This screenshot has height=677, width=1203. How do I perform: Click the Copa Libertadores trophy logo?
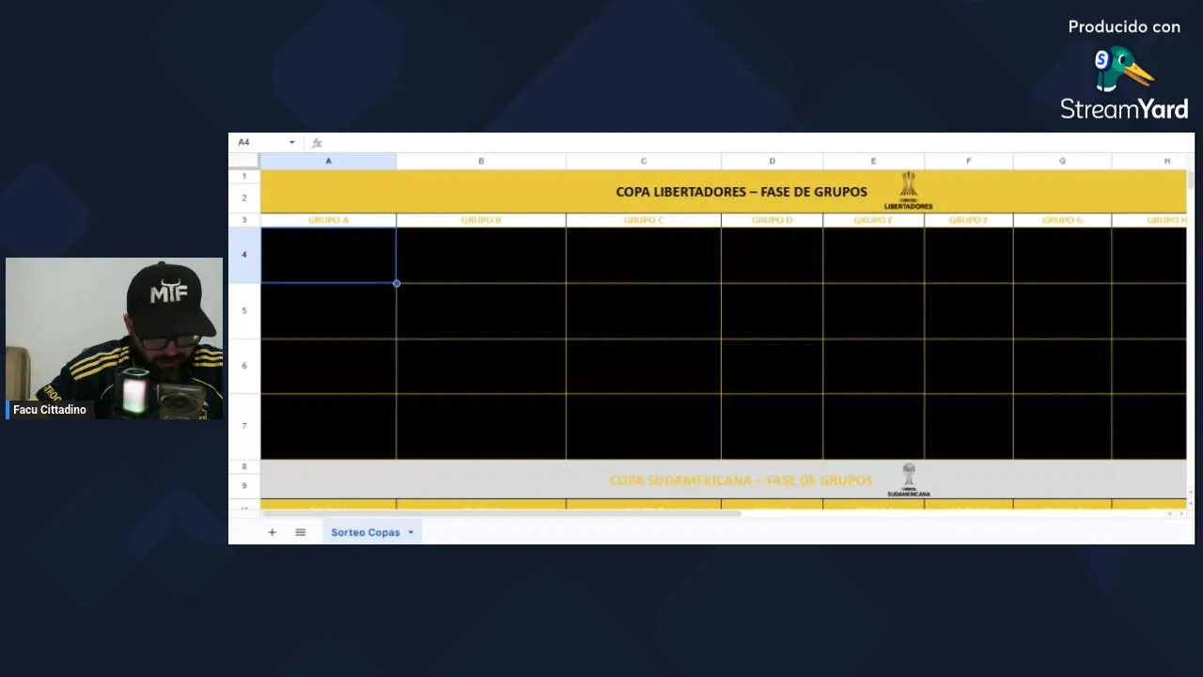(x=908, y=191)
